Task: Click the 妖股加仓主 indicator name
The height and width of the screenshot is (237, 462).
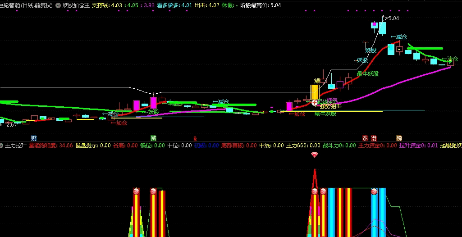Action: pyautogui.click(x=76, y=5)
